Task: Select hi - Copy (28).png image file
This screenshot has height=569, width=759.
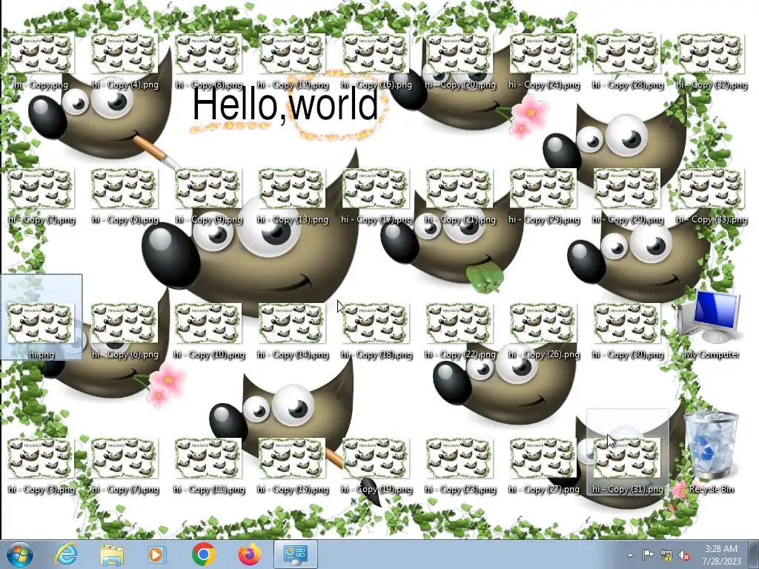Action: point(627,61)
